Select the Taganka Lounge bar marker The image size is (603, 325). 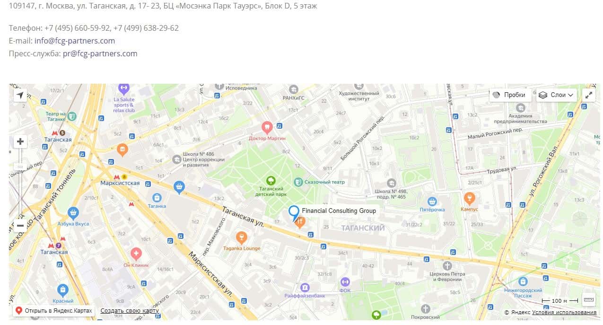[x=241, y=237]
